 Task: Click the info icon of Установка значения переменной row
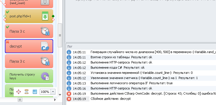(69, 73)
